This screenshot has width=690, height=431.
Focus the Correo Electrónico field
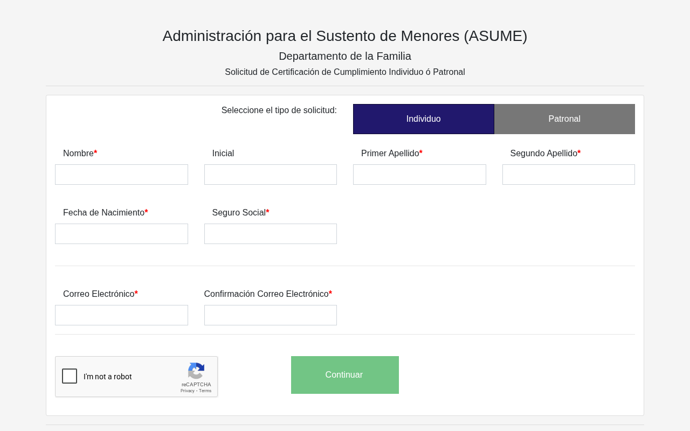pos(121,315)
